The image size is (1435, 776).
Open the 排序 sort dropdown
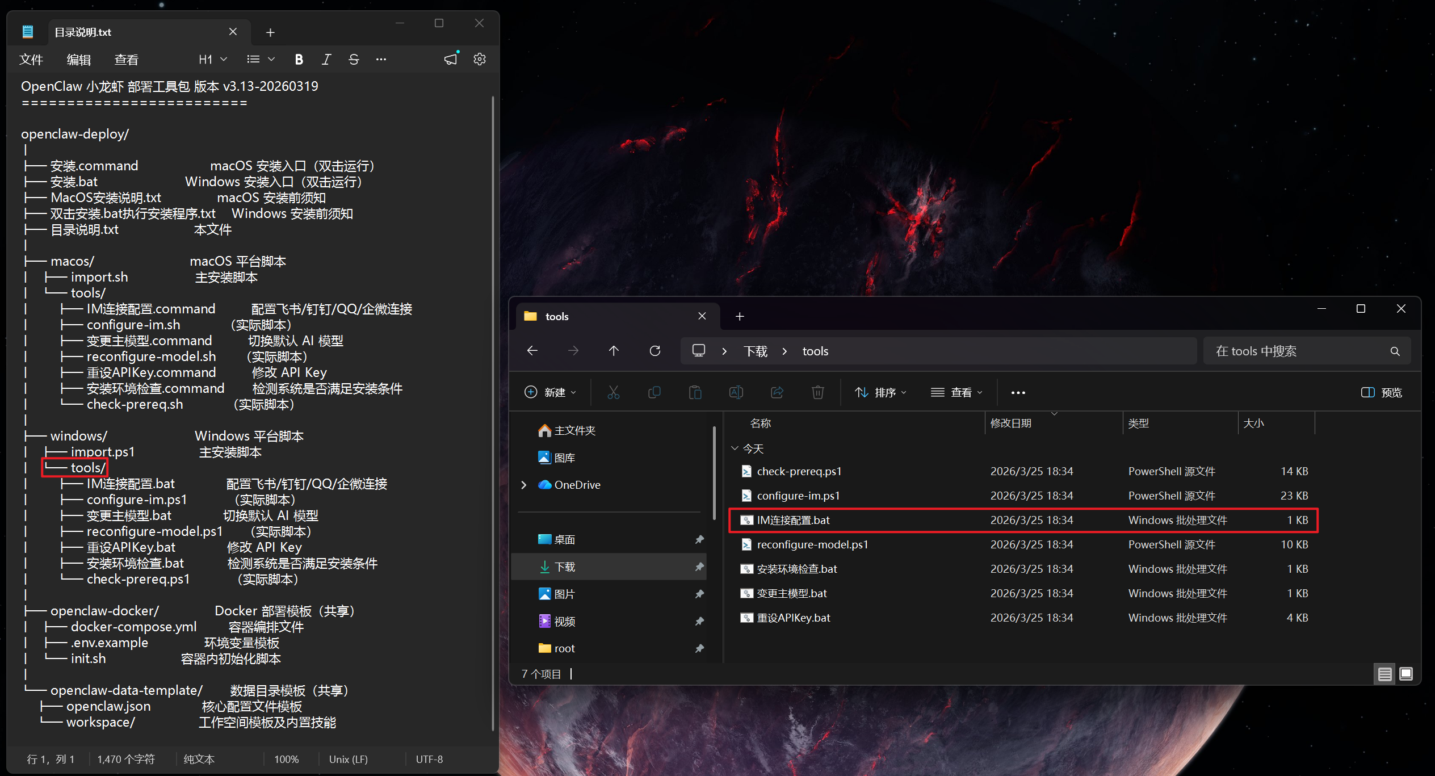click(880, 392)
